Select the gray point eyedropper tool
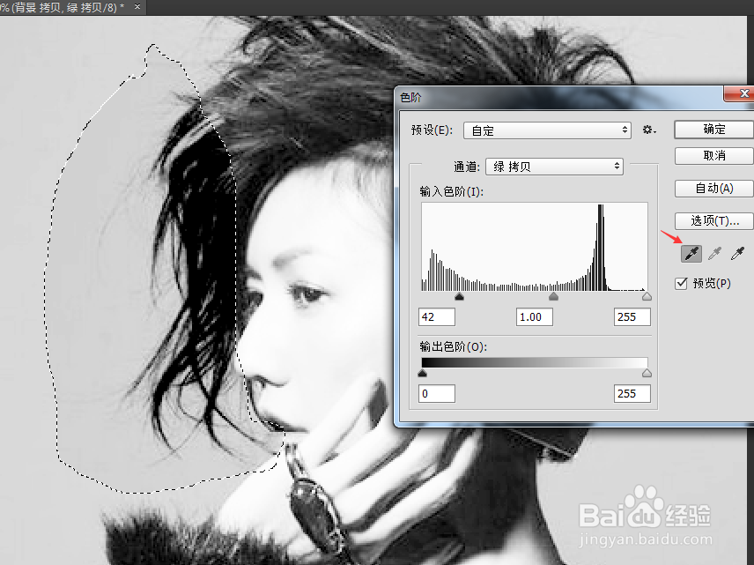Image resolution: width=754 pixels, height=565 pixels. (713, 253)
